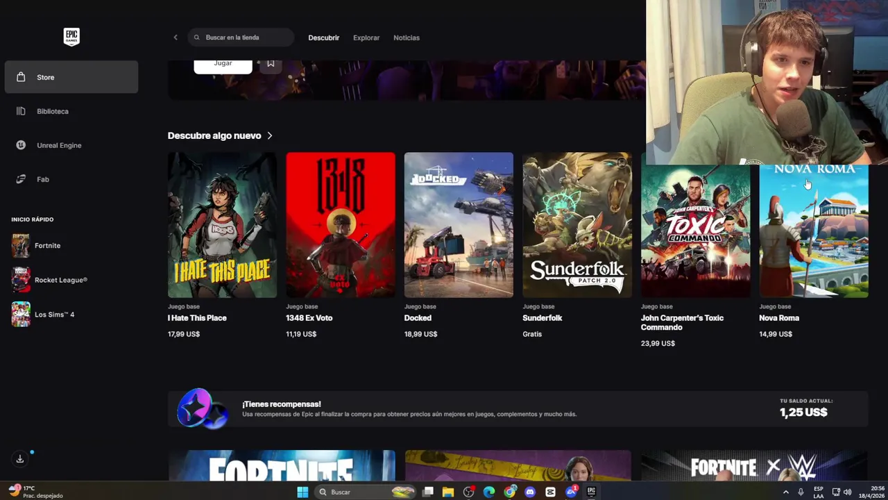Open the Store section in sidebar
Screen dimensions: 888x500
click(71, 77)
